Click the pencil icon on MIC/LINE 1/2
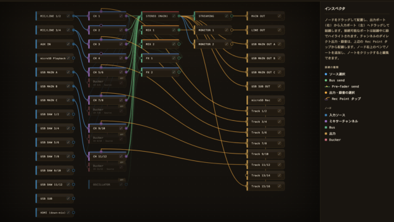Viewport: 394px width, 222px height. (68, 16)
